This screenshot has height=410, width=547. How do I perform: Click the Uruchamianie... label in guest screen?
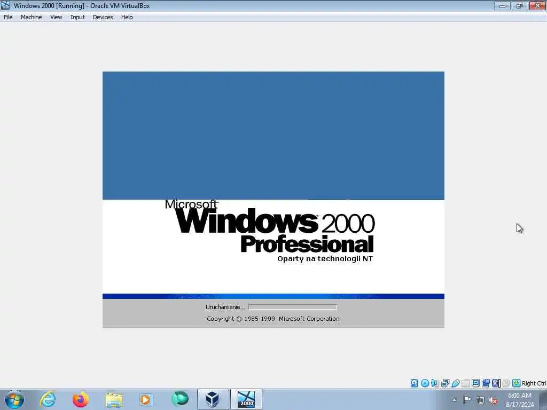click(x=225, y=307)
